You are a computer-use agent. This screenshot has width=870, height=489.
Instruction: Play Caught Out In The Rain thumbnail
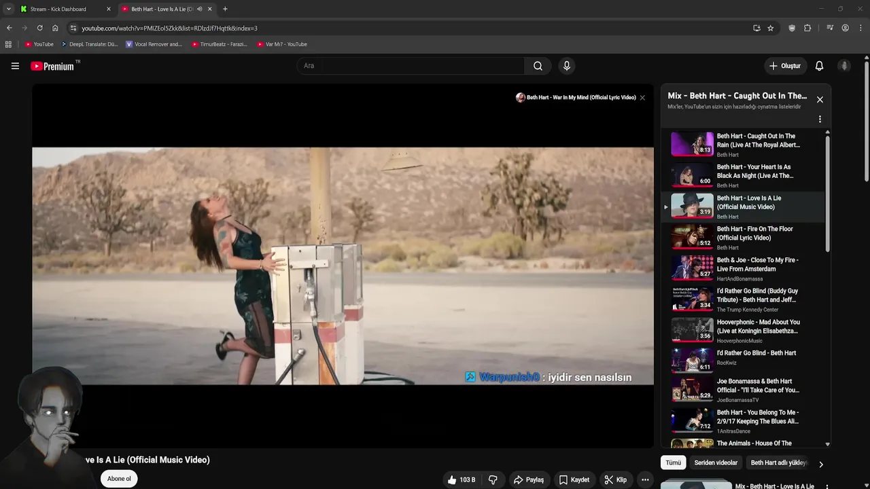coord(693,144)
